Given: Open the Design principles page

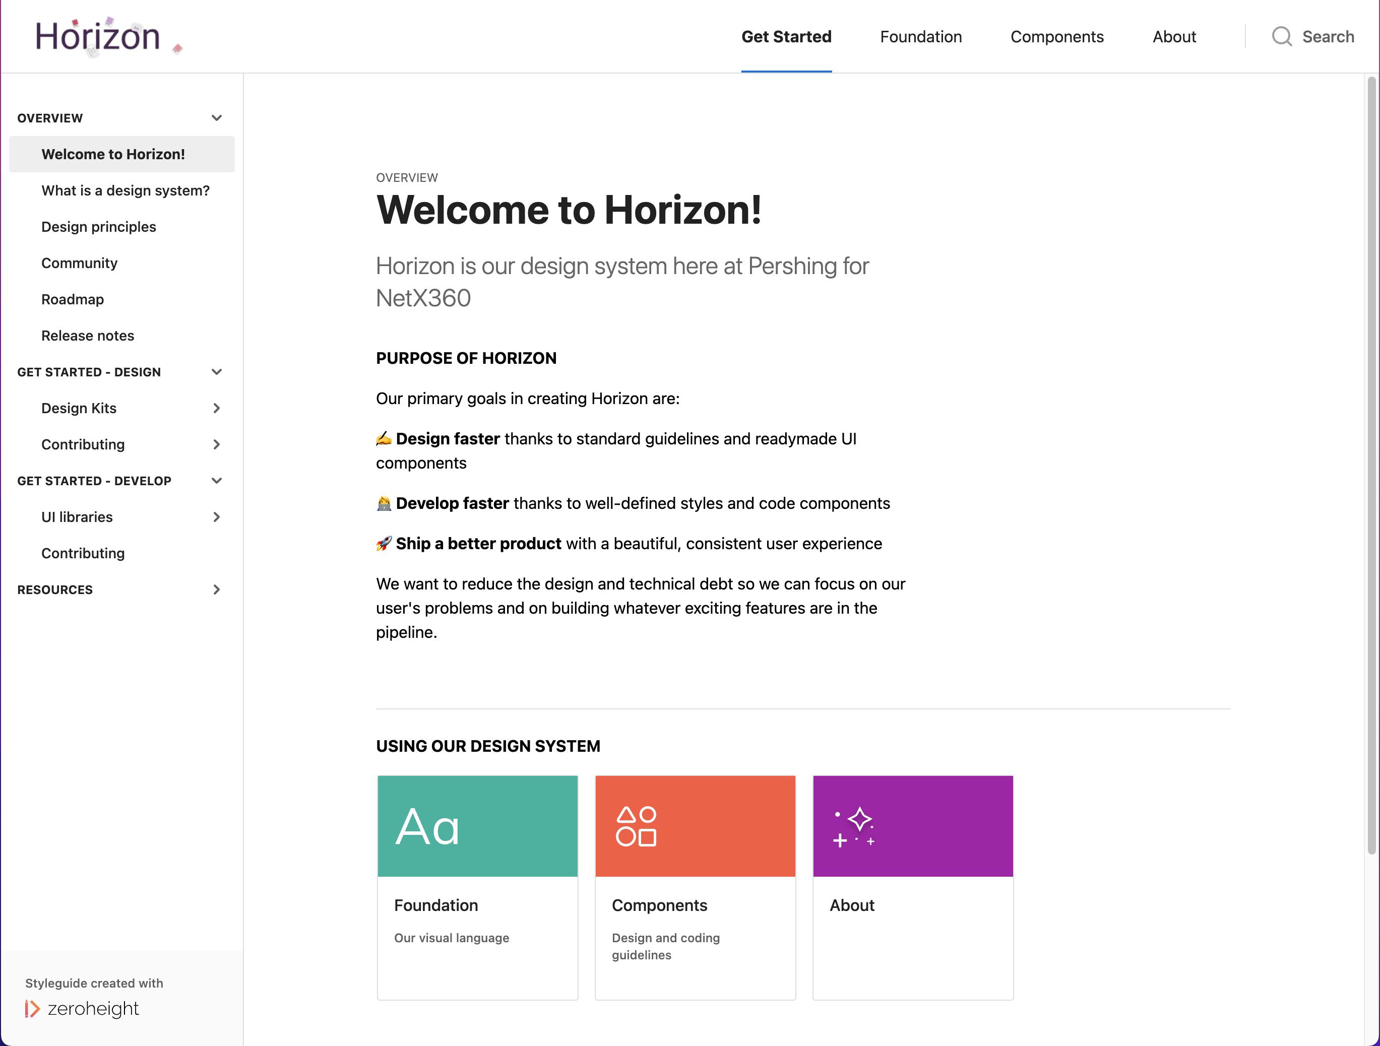Looking at the screenshot, I should point(99,226).
